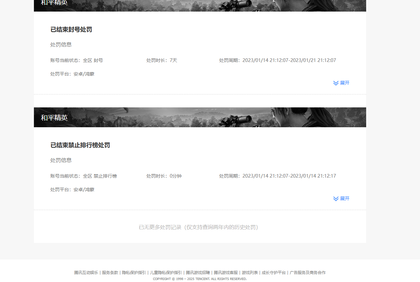
Task: Click the status text 全区 禁止排行榜
Action: 100,176
